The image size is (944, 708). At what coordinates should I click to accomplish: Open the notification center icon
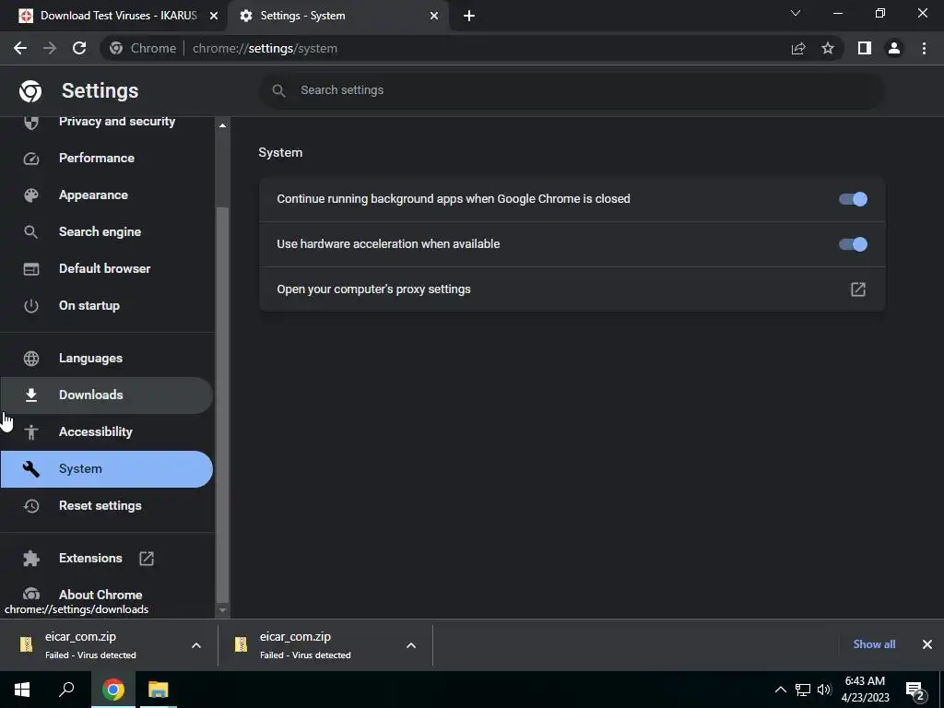click(915, 690)
